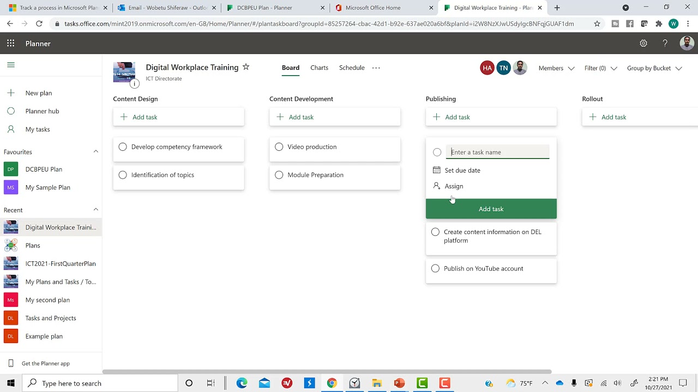Open the three-dots more options menu
698x392 pixels.
(x=376, y=68)
